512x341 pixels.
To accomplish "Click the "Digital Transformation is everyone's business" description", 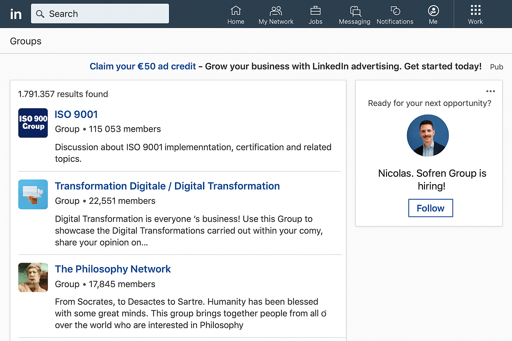I will coord(189,230).
